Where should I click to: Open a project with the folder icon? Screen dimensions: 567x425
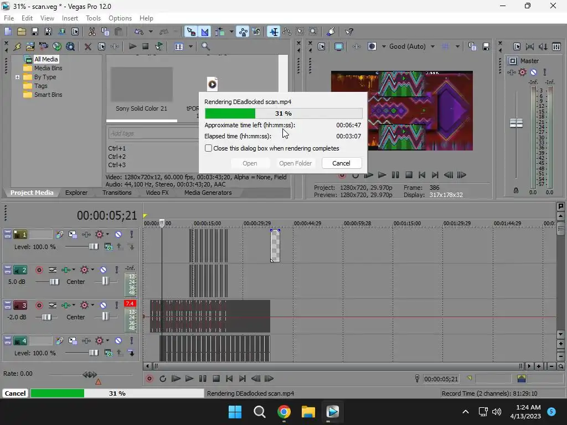(22, 32)
